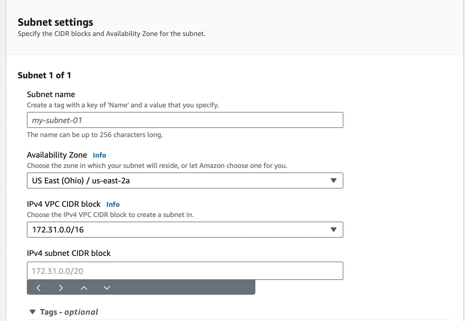Click the "IPv4 subnet CIDR block" label
The width and height of the screenshot is (465, 321).
[69, 253]
